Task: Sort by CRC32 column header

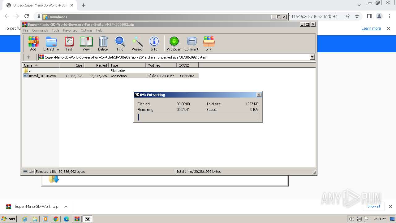Action: [x=187, y=65]
